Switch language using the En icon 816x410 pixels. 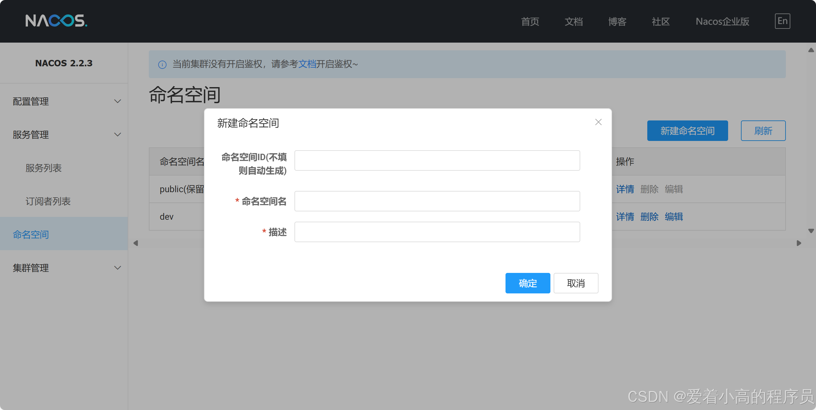pyautogui.click(x=782, y=21)
